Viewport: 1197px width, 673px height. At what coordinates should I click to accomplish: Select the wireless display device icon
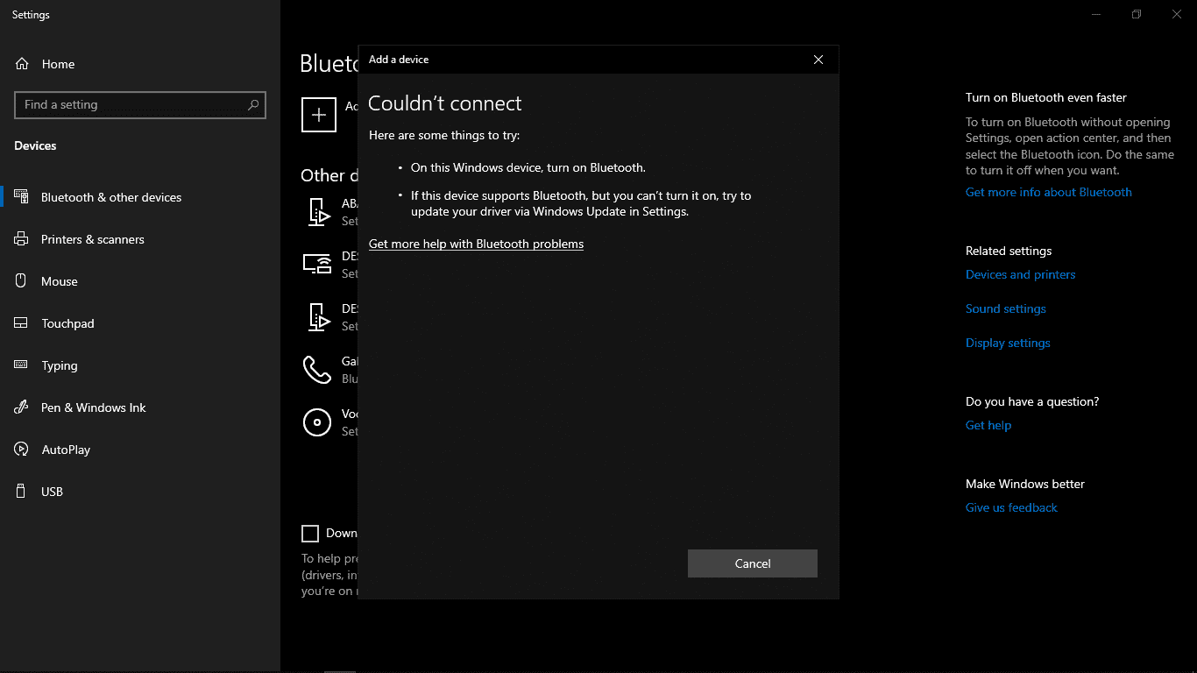317,264
